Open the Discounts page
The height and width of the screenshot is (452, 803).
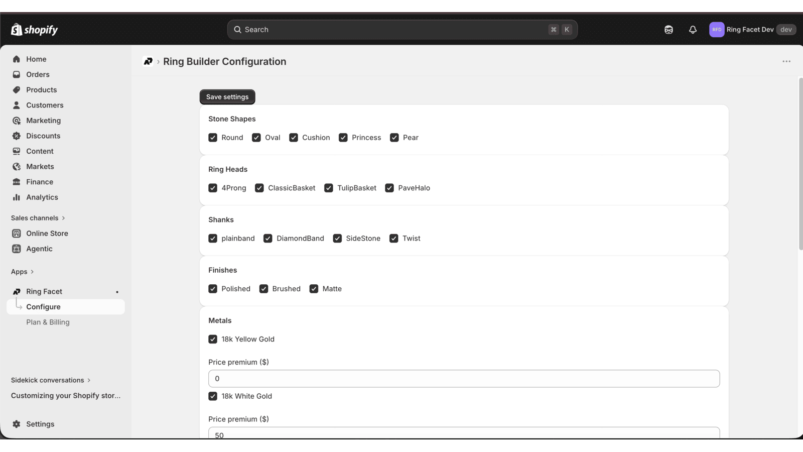(x=66, y=136)
